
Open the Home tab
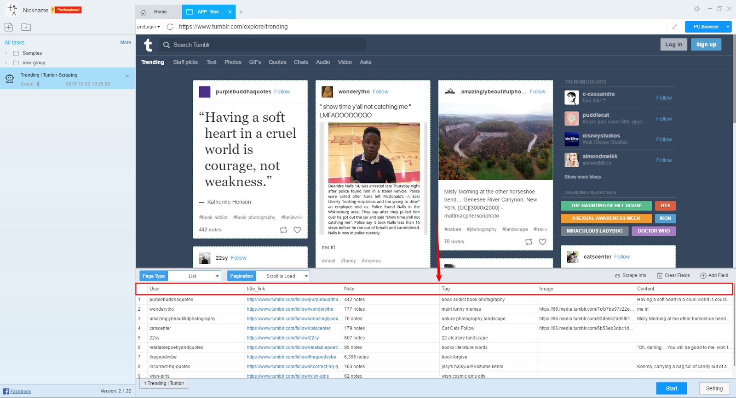159,12
